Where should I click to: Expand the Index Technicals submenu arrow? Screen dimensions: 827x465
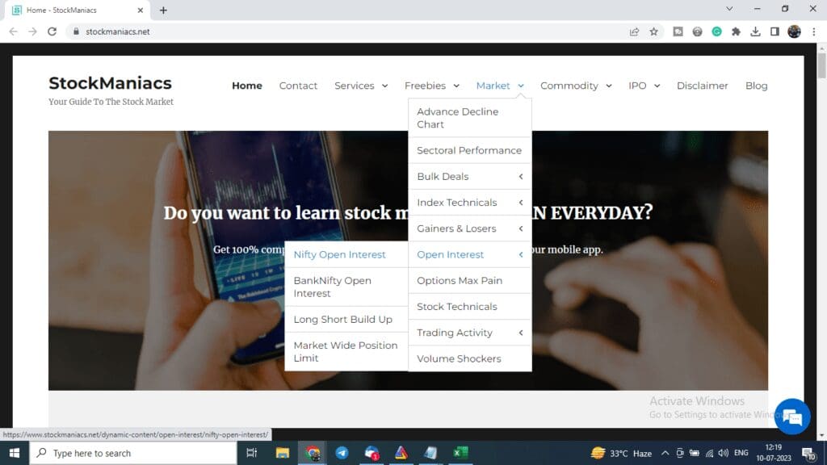pos(521,203)
